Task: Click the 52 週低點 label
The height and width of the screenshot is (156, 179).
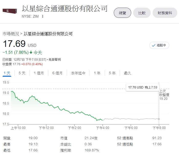Action: coord(125,144)
